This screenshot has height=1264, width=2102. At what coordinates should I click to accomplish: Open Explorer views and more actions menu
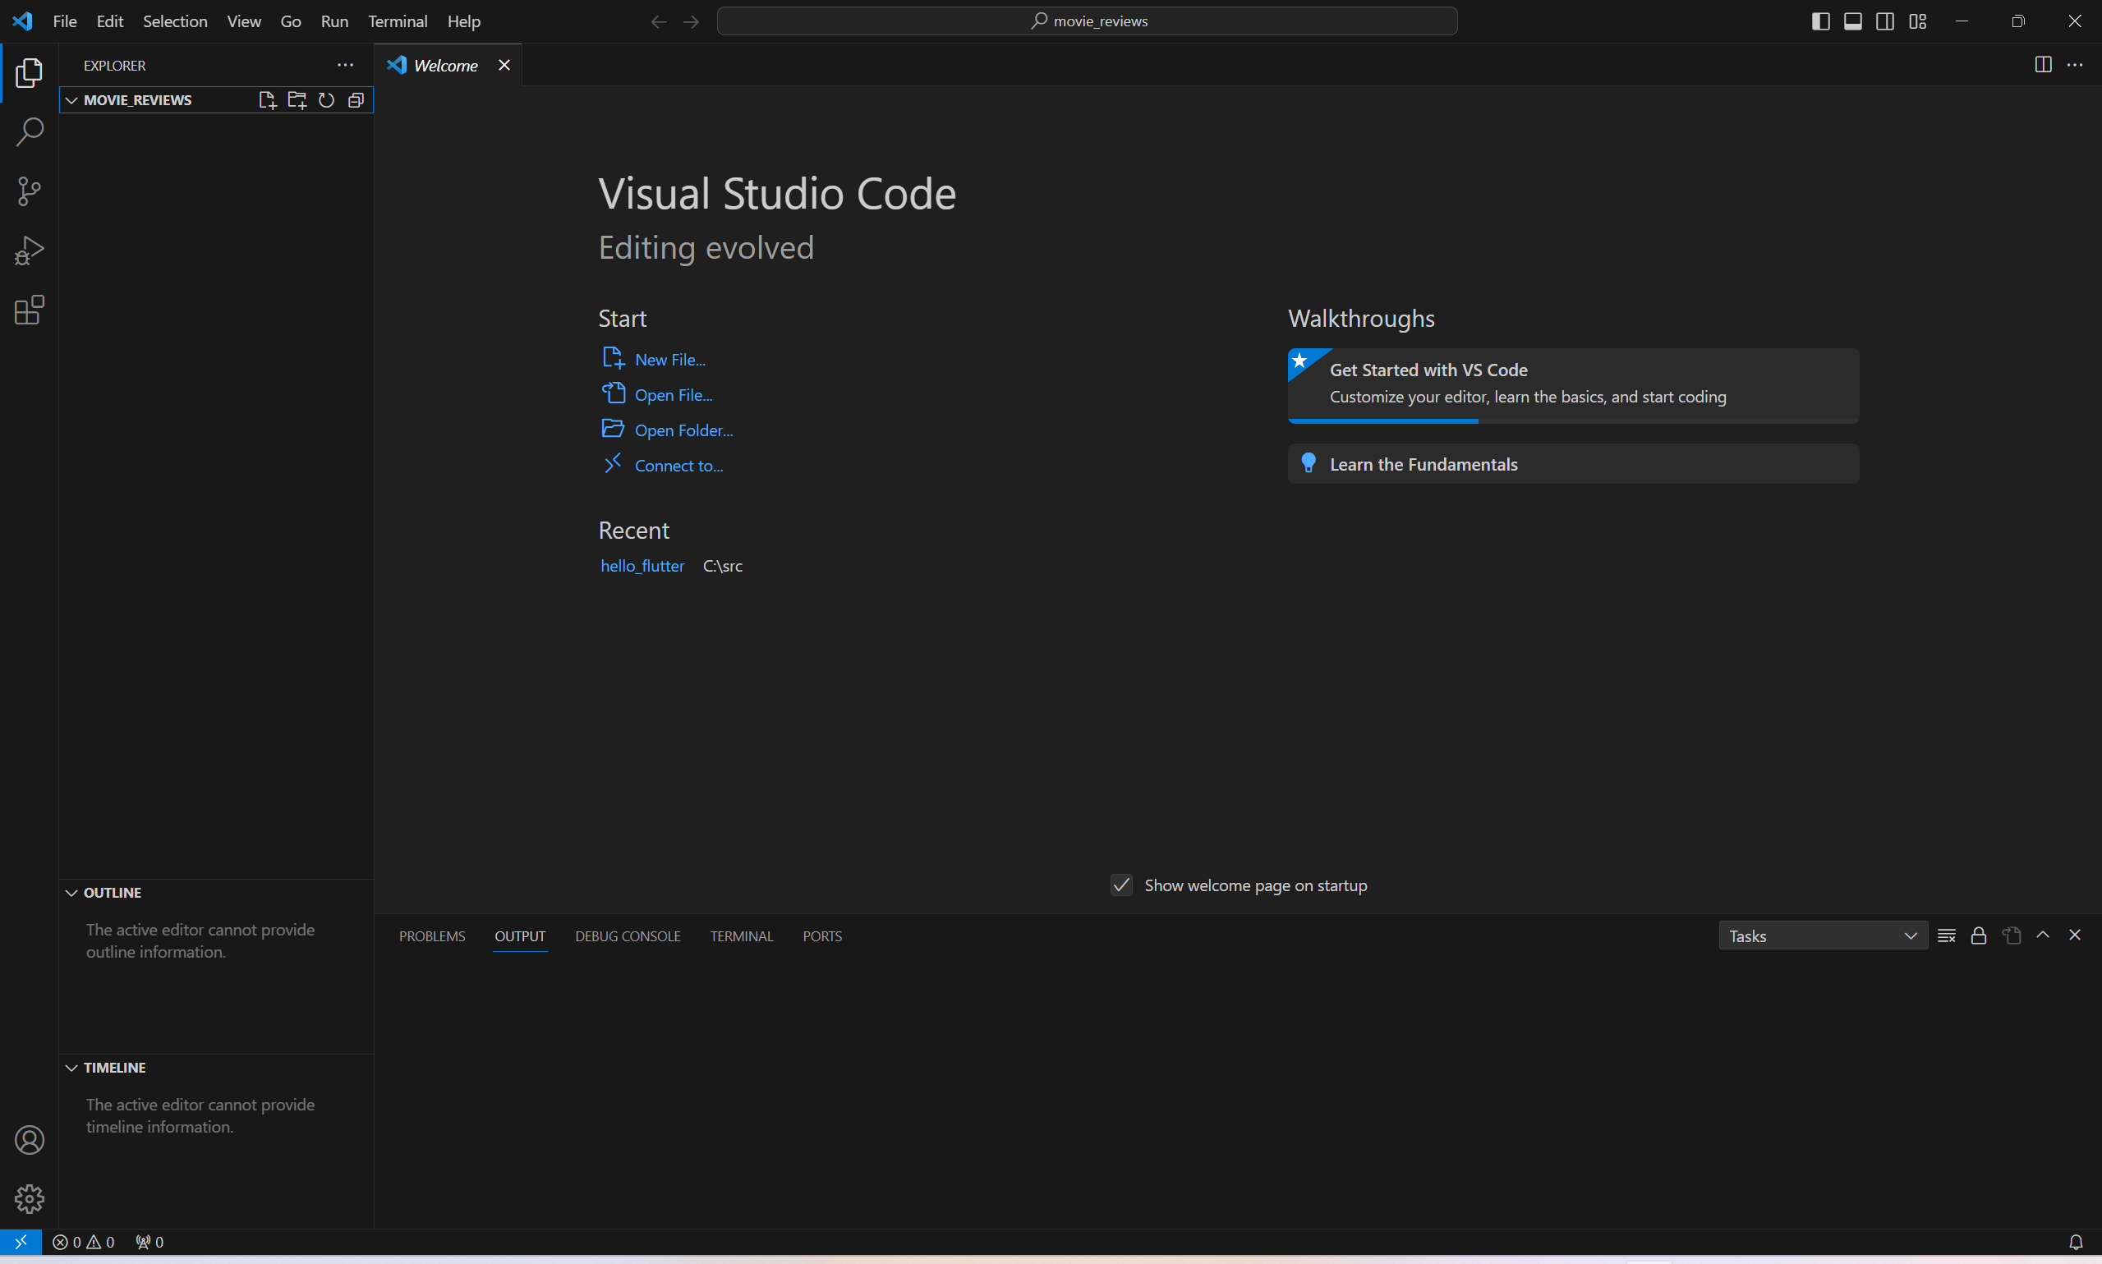pyautogui.click(x=345, y=66)
